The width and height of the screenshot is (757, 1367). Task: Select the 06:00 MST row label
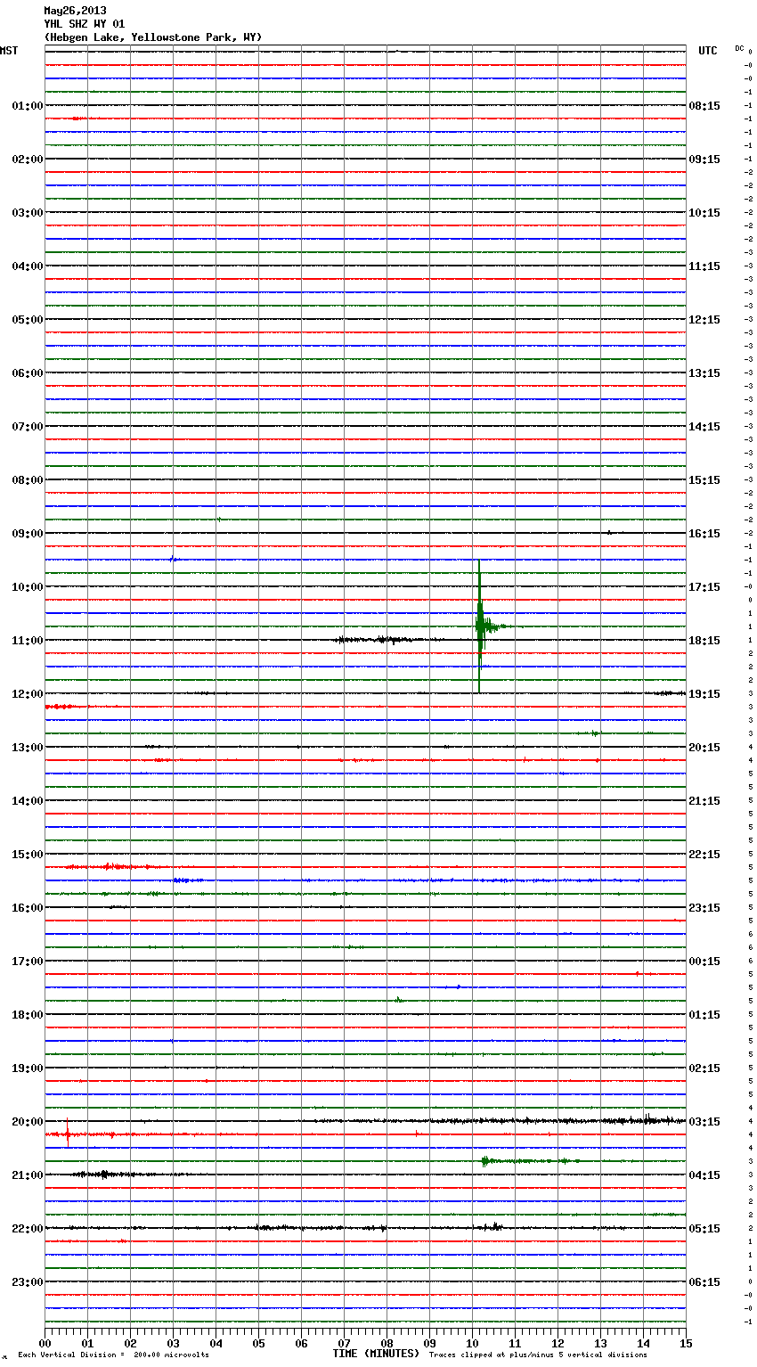pos(28,373)
